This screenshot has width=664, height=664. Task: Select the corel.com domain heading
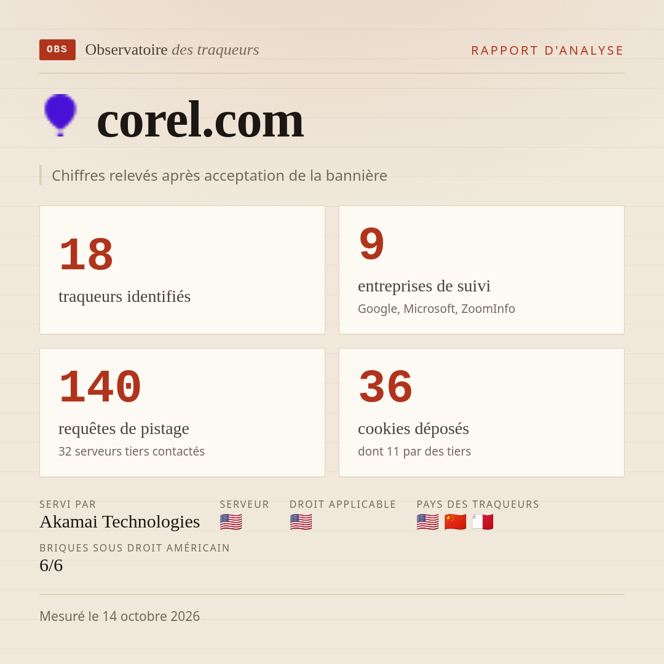click(200, 121)
